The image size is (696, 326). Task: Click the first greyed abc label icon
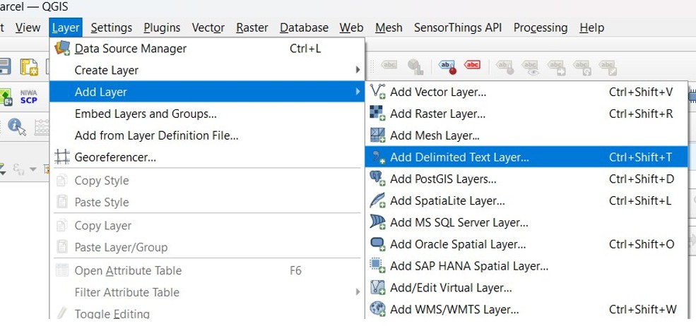[389, 65]
